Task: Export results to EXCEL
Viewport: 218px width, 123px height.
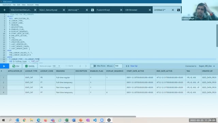Action: coord(30,66)
